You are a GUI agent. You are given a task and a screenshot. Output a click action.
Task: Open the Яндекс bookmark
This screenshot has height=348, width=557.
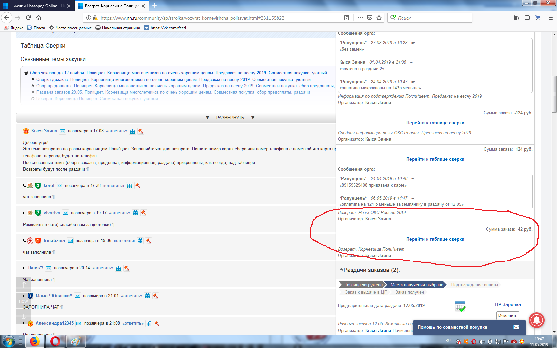tap(14, 28)
